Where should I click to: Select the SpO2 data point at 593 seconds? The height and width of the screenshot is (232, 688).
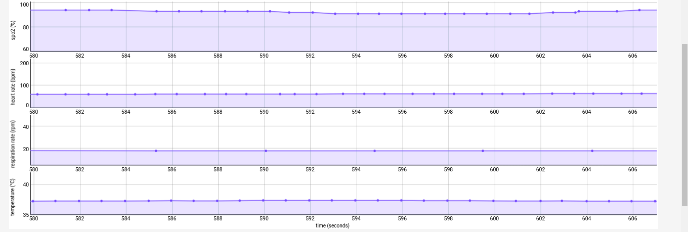[335, 14]
